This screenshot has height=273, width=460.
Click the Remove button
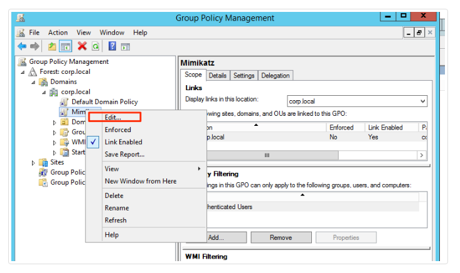tap(281, 238)
